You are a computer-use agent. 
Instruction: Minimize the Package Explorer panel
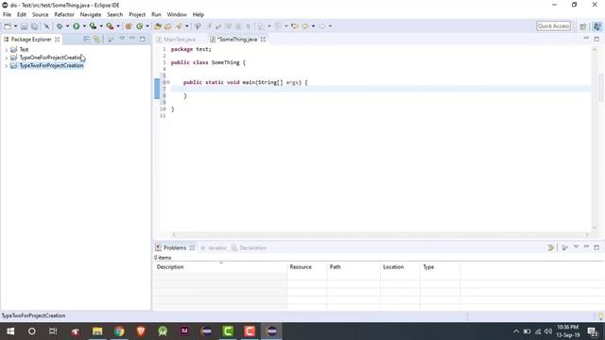[132, 39]
